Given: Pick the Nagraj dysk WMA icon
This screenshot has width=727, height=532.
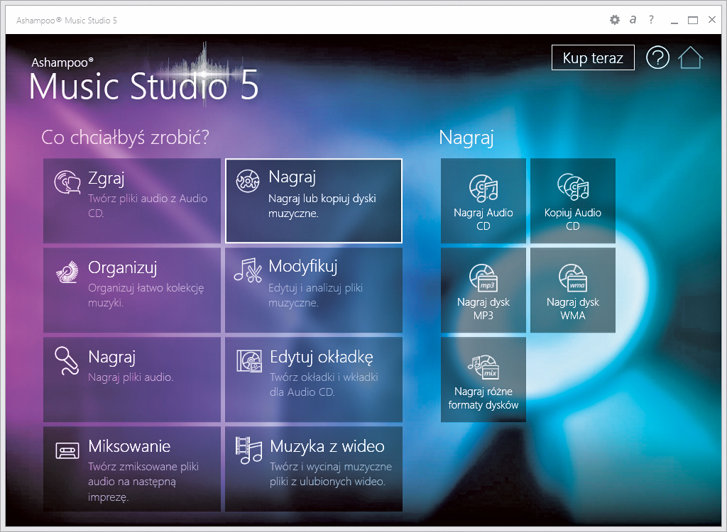Looking at the screenshot, I should coord(572,278).
